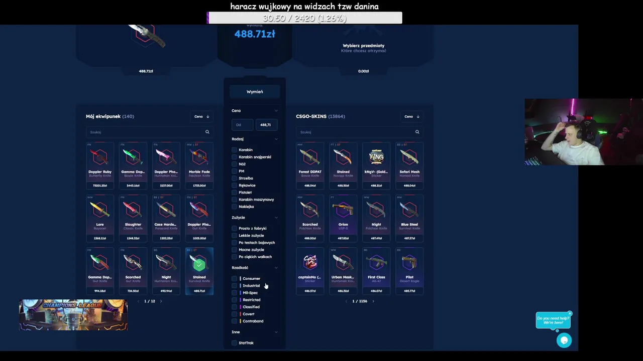
Task: Pick the captainMo sticker
Action: tap(310, 271)
